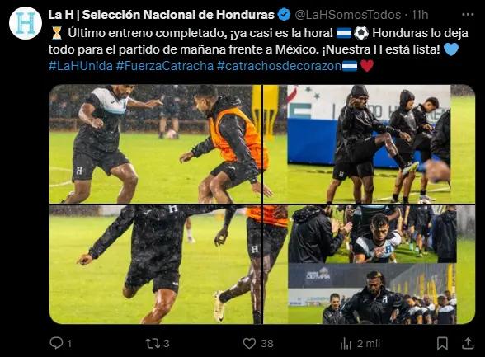The image size is (485, 357).
Task: Open bottom-left photo of rainy sprint
Action: [156, 265]
